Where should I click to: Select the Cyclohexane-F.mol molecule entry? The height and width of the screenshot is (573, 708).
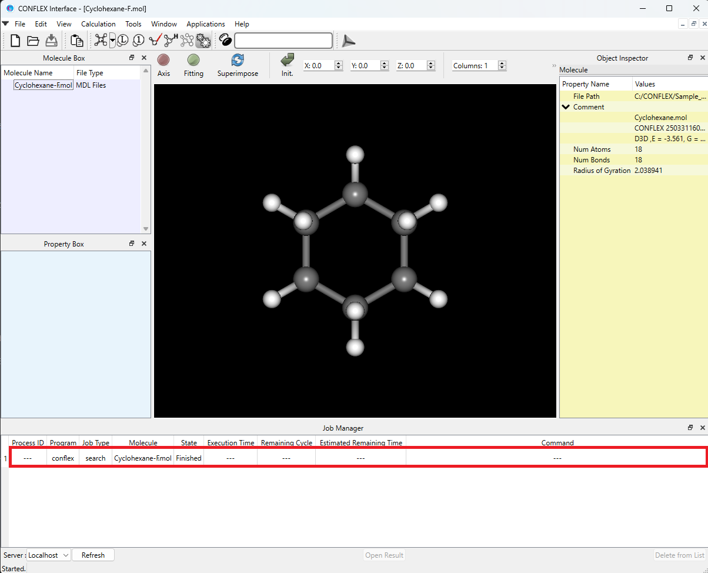43,85
